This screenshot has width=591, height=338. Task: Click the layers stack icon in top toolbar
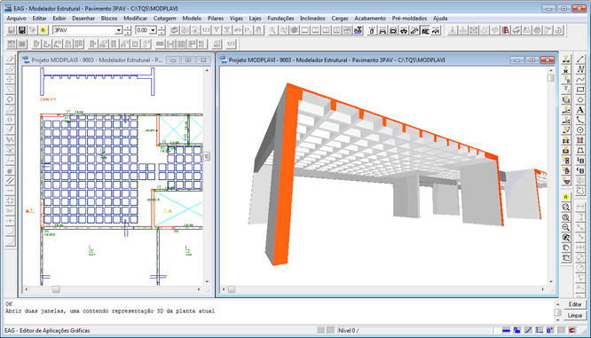(174, 30)
